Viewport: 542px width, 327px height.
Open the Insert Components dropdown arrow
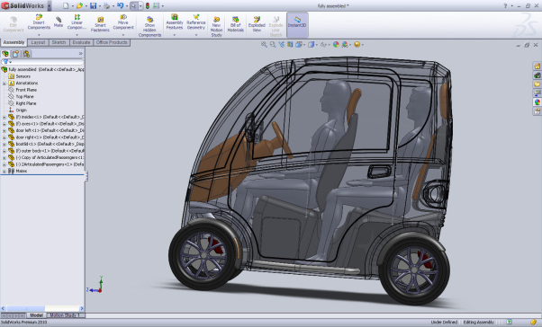coord(39,35)
